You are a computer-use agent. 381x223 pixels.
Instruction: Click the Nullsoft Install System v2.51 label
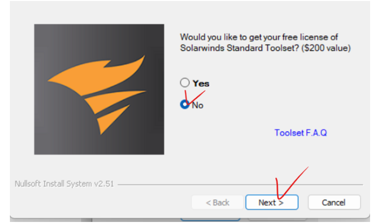coord(64,183)
